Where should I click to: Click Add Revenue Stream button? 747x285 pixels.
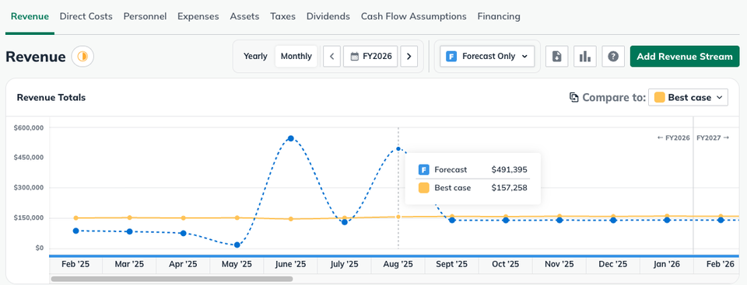click(x=685, y=56)
